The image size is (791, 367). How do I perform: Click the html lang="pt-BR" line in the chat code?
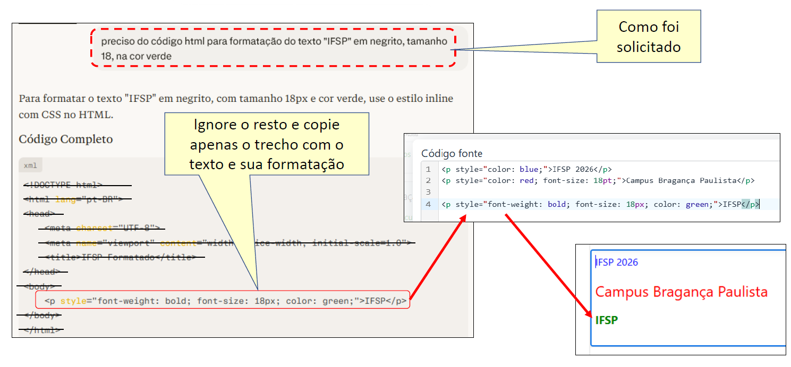point(73,199)
